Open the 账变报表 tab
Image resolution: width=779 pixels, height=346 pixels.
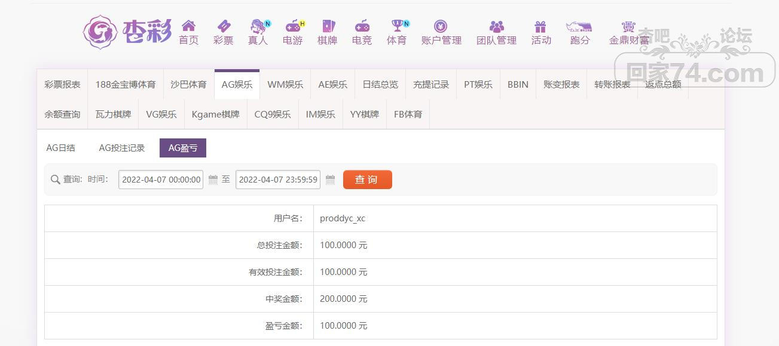pos(561,84)
